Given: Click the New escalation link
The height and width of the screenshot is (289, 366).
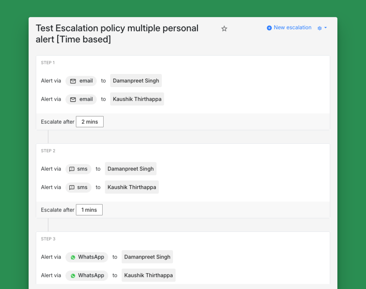Looking at the screenshot, I should [292, 28].
